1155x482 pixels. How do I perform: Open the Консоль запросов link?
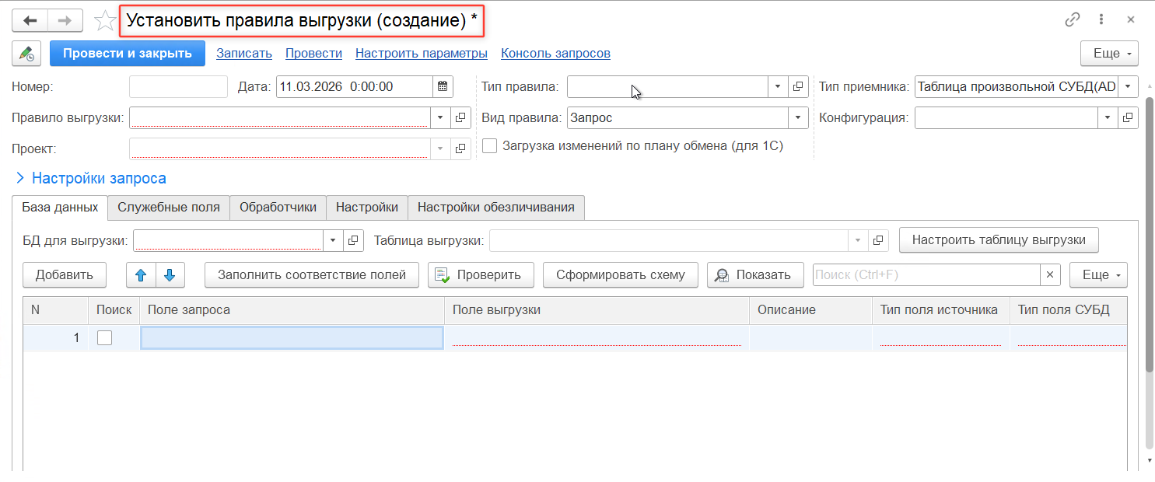pyautogui.click(x=555, y=54)
